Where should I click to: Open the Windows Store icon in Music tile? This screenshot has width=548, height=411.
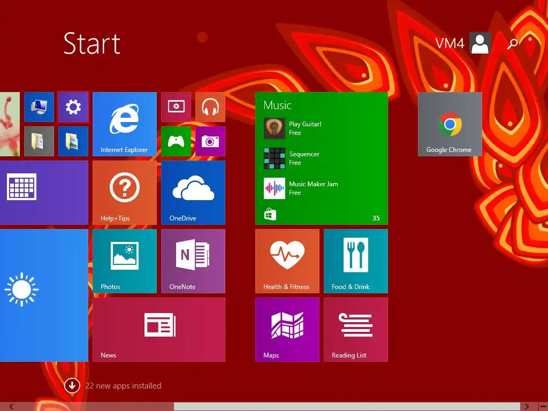270,214
